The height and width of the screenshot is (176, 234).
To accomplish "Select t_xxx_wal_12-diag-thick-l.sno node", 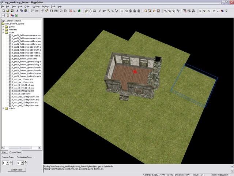I will (25, 97).
